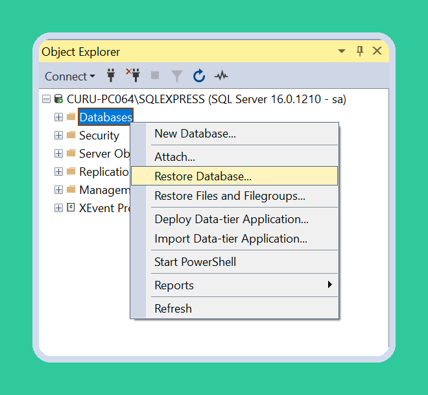Viewport: 428px width, 395px height.
Task: Expand the Management folder node
Action: [x=58, y=190]
